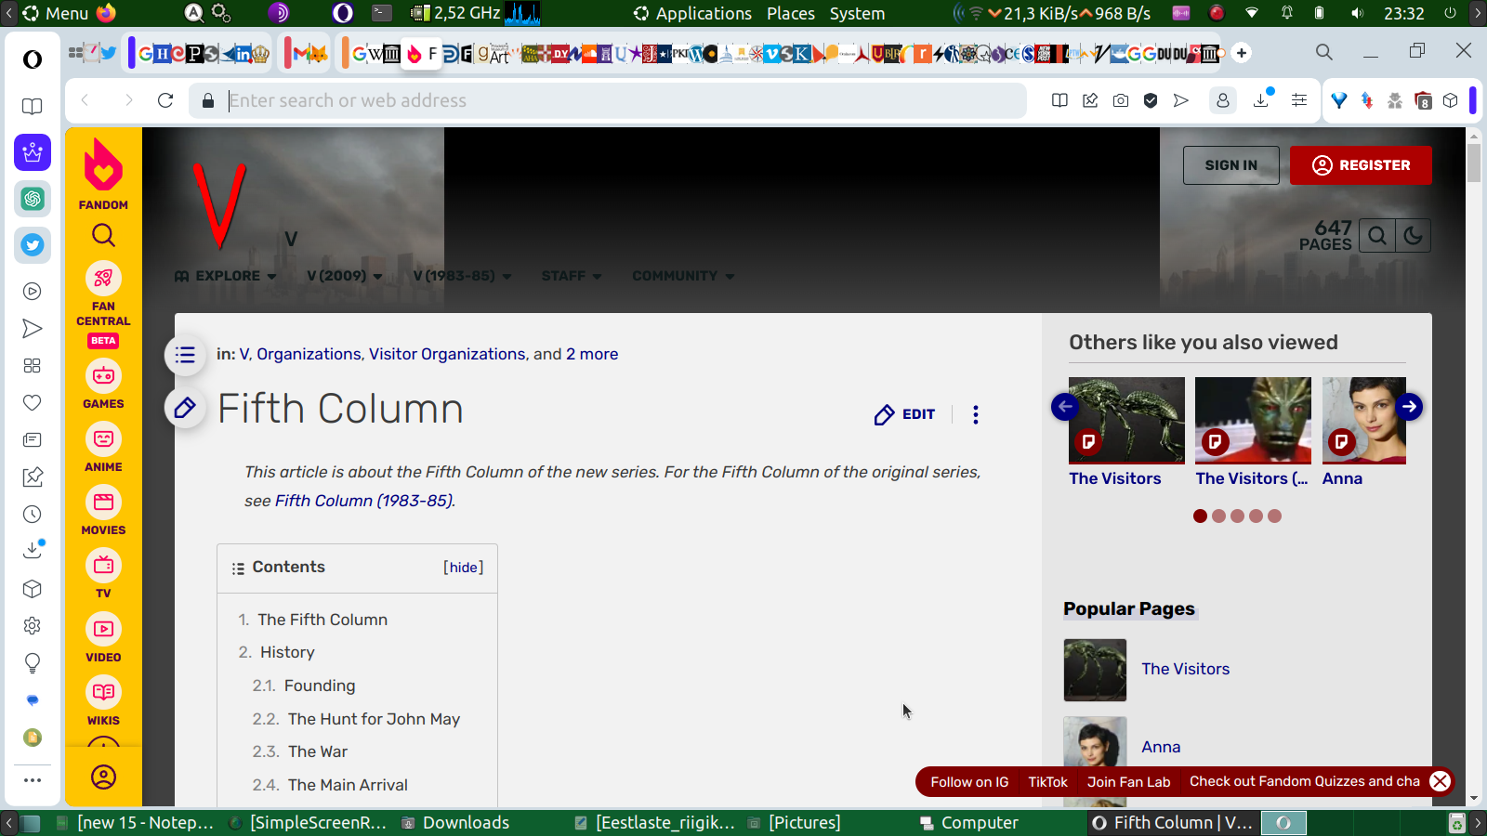1487x836 pixels.
Task: Open Fan Central rocket icon
Action: pyautogui.click(x=103, y=278)
